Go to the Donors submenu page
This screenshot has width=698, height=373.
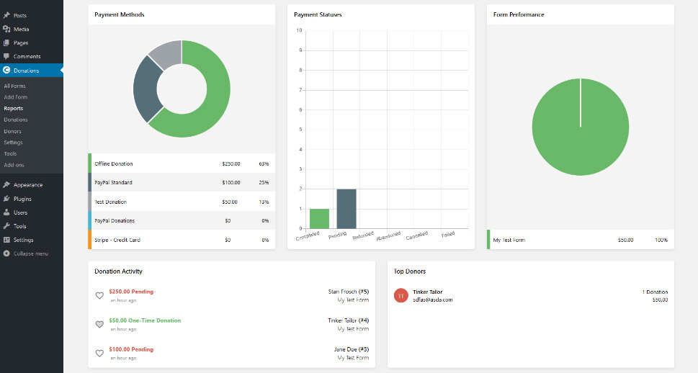point(13,131)
